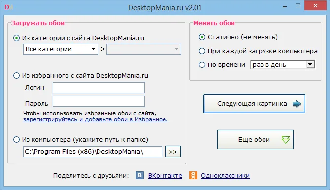Click the '>>' browse folder button
This screenshot has width=330, height=190.
coord(173,152)
